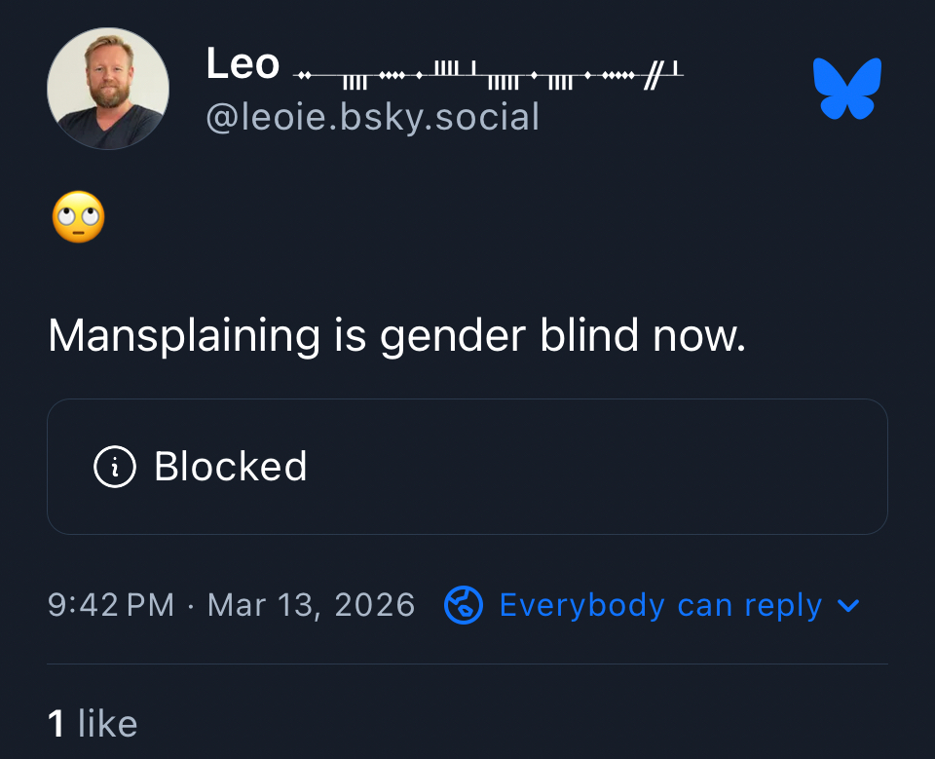Click the decorative symbols after Leo's name
935x759 pixels.
click(487, 71)
